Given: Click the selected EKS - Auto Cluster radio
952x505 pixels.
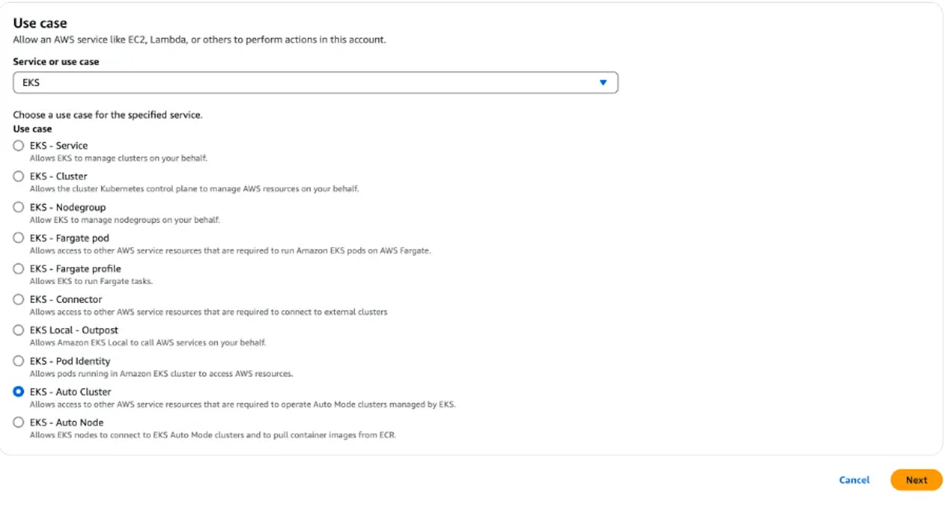Looking at the screenshot, I should tap(18, 392).
